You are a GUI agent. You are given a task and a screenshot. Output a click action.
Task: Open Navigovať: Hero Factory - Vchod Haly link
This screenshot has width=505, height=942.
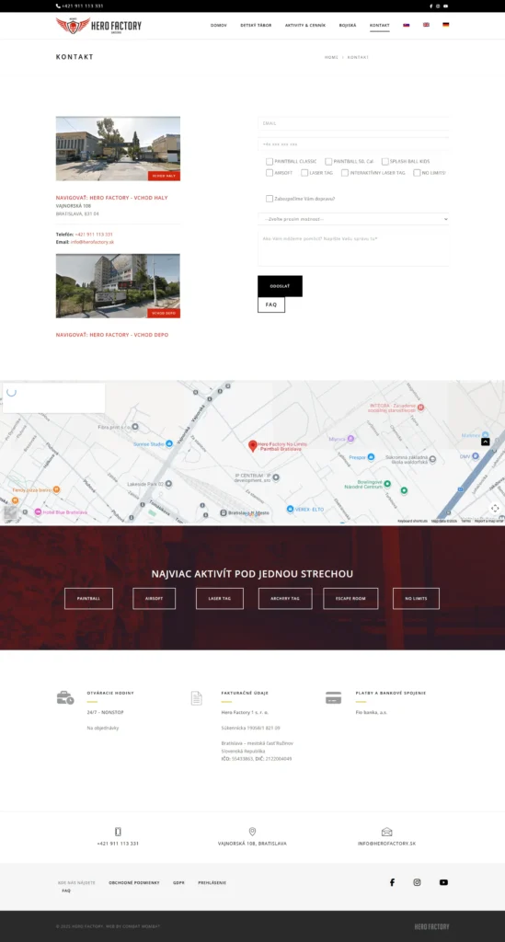(x=111, y=198)
